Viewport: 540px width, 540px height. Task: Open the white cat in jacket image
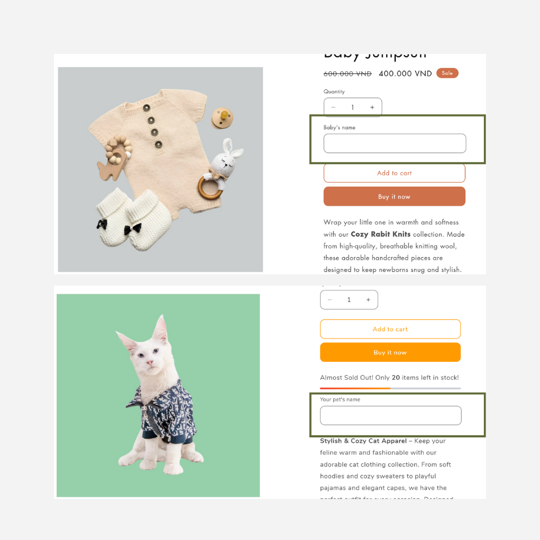(x=158, y=395)
